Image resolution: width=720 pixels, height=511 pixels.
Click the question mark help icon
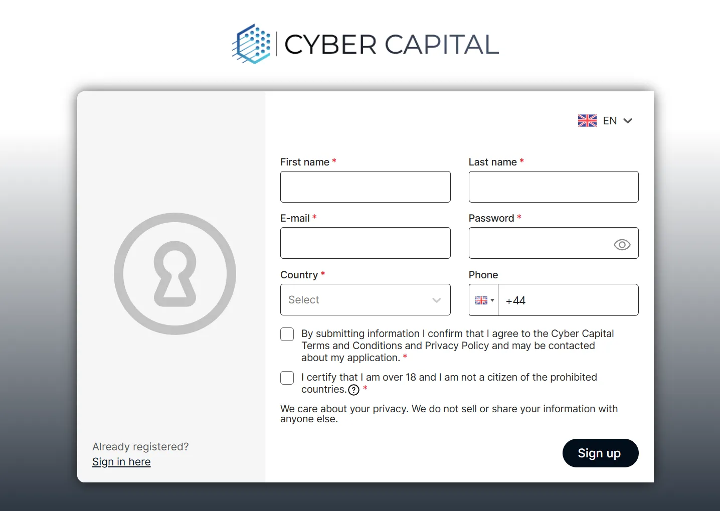354,390
